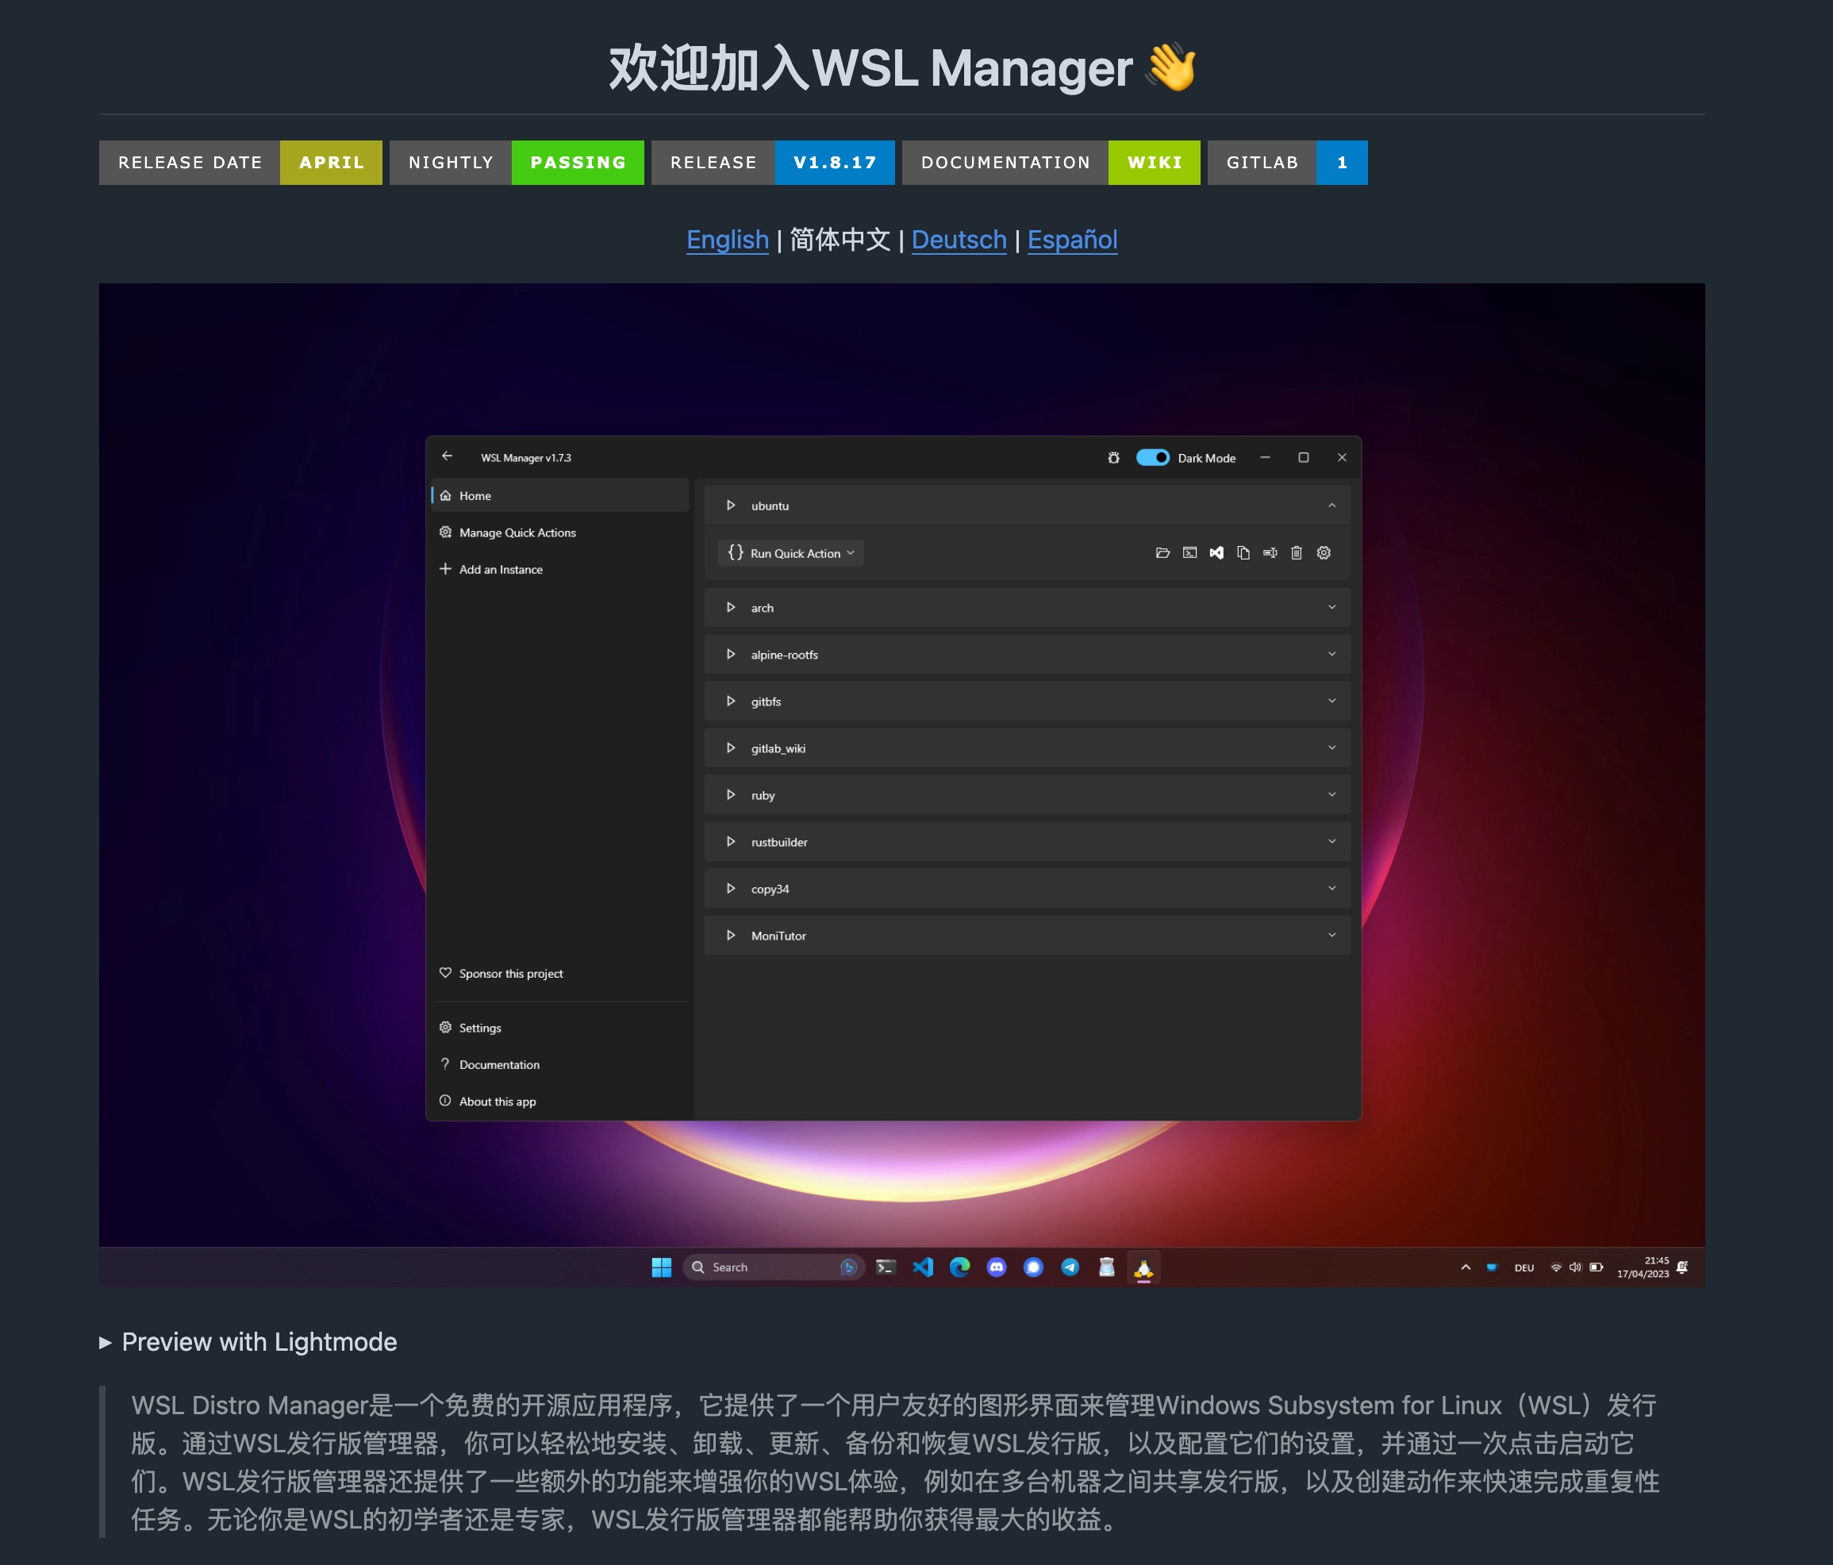Click the GitLab badge
The height and width of the screenshot is (1565, 1833).
click(x=1287, y=163)
